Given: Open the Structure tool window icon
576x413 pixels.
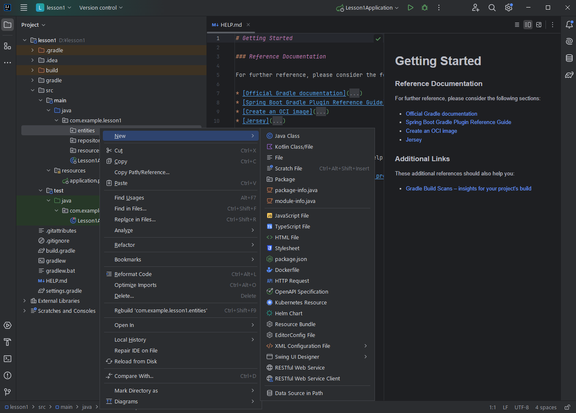Looking at the screenshot, I should point(8,46).
